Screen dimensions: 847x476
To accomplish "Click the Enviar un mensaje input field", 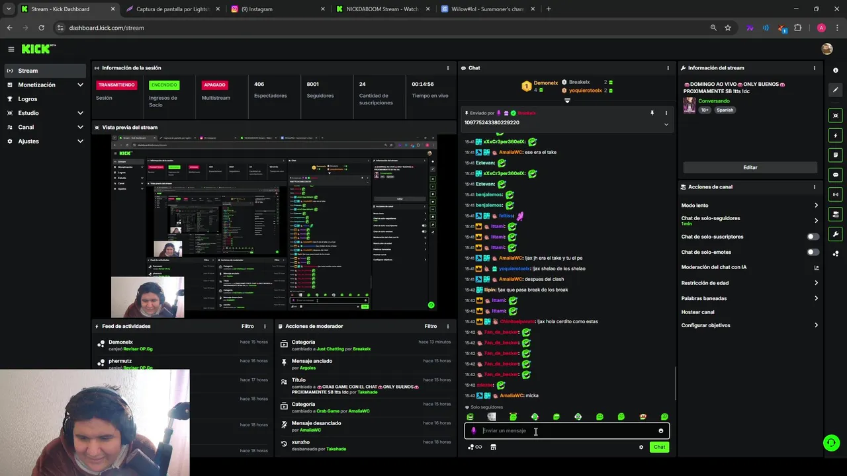I will tap(567, 431).
